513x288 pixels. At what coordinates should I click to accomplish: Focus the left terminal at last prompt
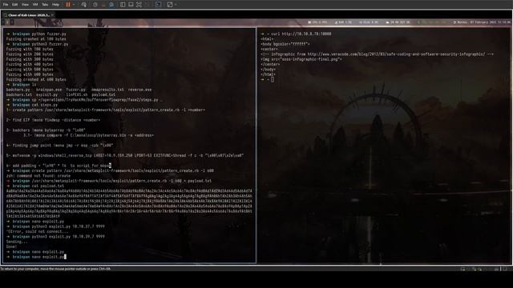tap(65, 257)
